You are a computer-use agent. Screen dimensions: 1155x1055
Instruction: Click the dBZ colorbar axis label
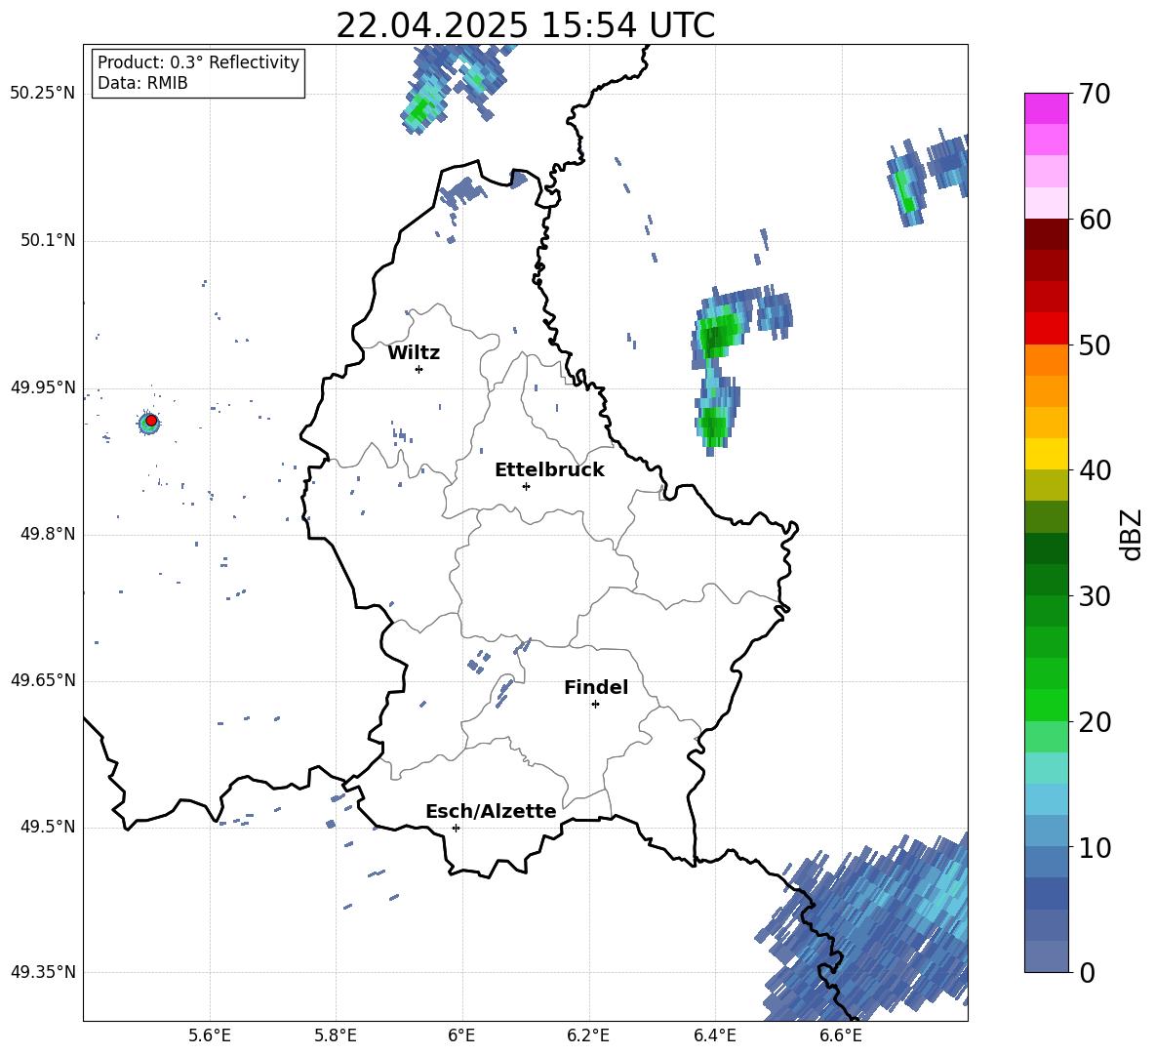tap(1133, 534)
